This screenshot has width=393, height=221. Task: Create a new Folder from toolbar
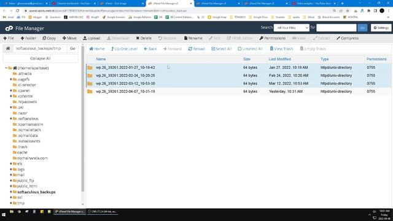pyautogui.click(x=28, y=38)
